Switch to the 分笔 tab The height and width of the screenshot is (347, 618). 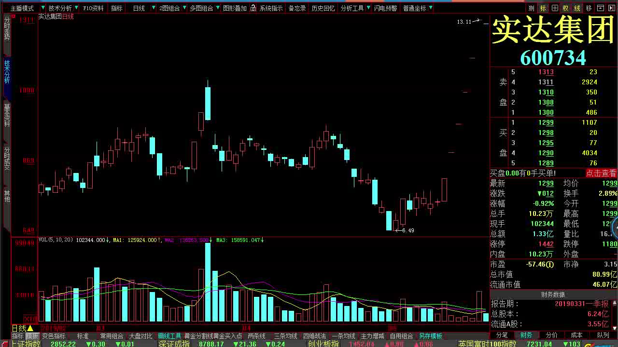(502, 335)
